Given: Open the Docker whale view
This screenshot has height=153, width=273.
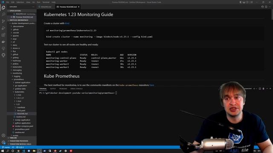Looking at the screenshot, I should tap(3, 42).
